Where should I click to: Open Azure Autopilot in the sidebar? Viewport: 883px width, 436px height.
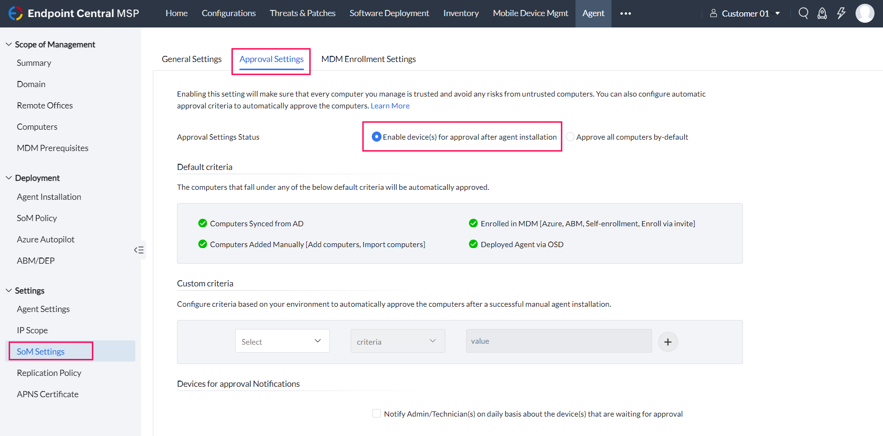pyautogui.click(x=46, y=240)
